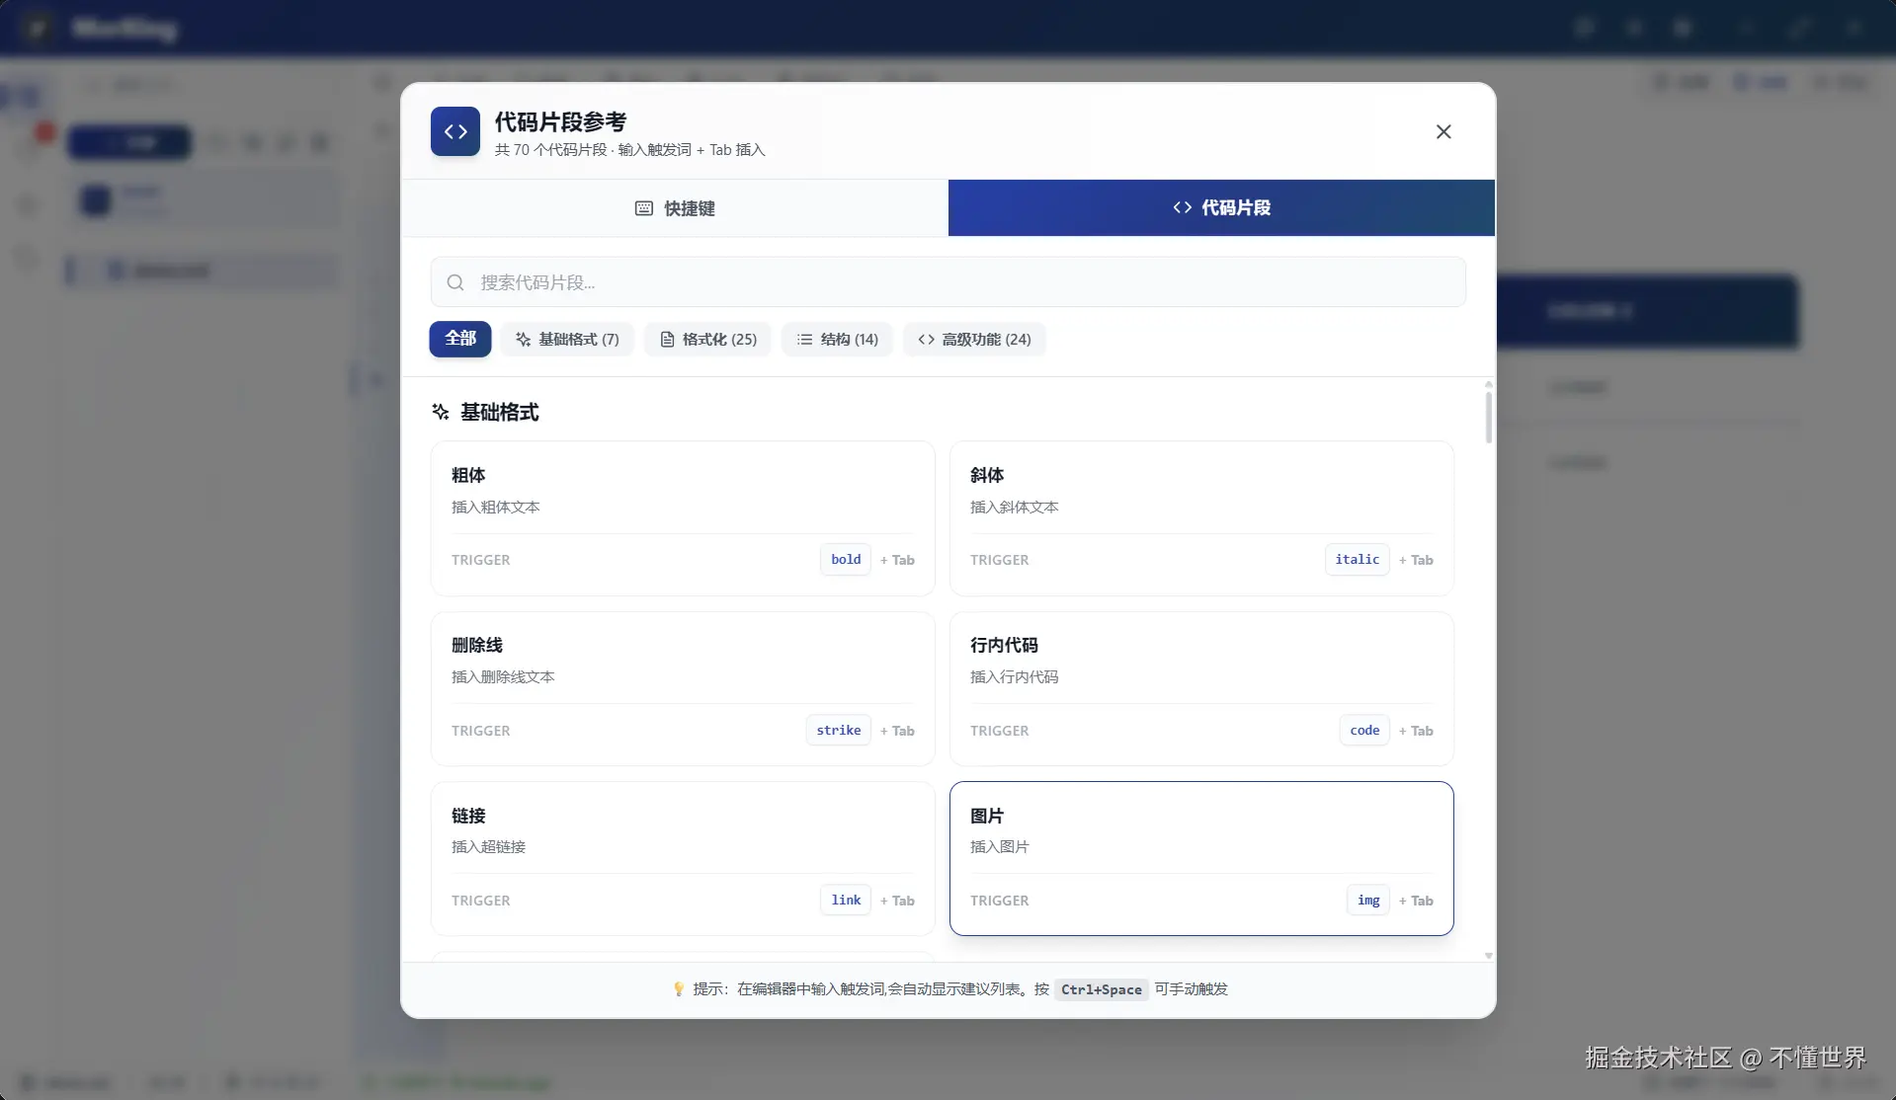Click the code icon on 高级功能 filter
Viewport: 1896px width, 1100px height.
pyautogui.click(x=926, y=339)
